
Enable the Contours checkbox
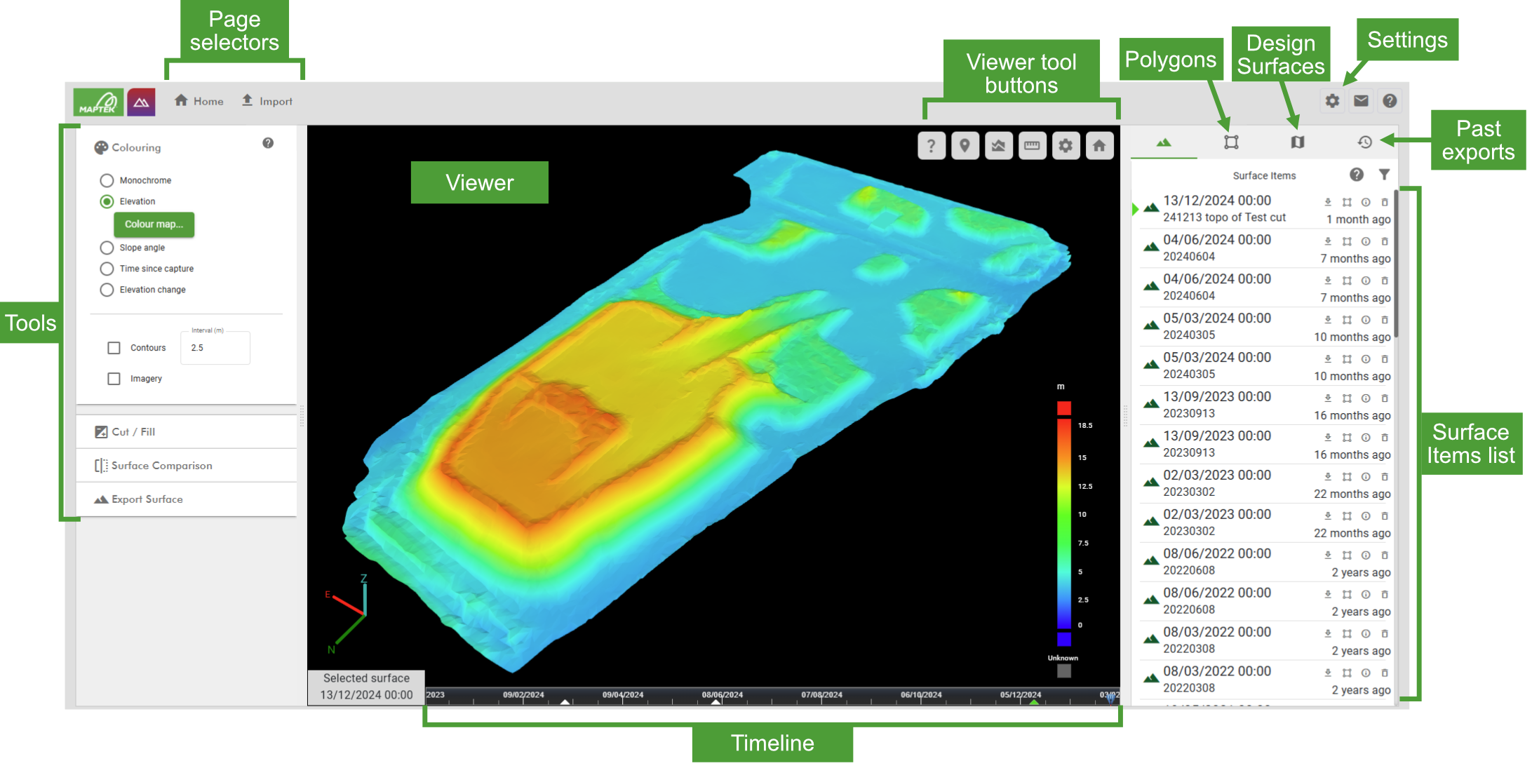pos(114,348)
